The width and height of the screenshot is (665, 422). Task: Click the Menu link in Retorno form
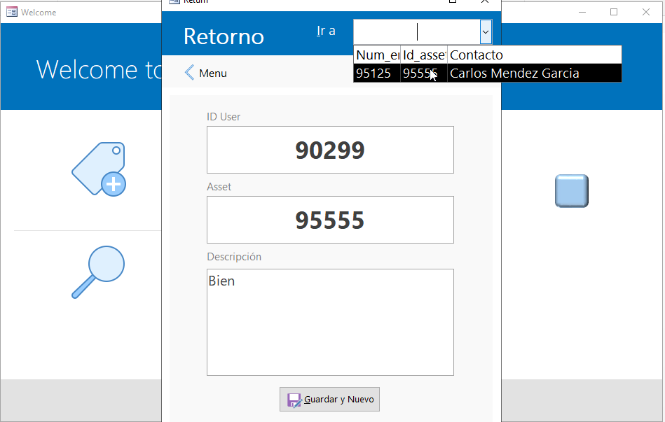pyautogui.click(x=213, y=73)
